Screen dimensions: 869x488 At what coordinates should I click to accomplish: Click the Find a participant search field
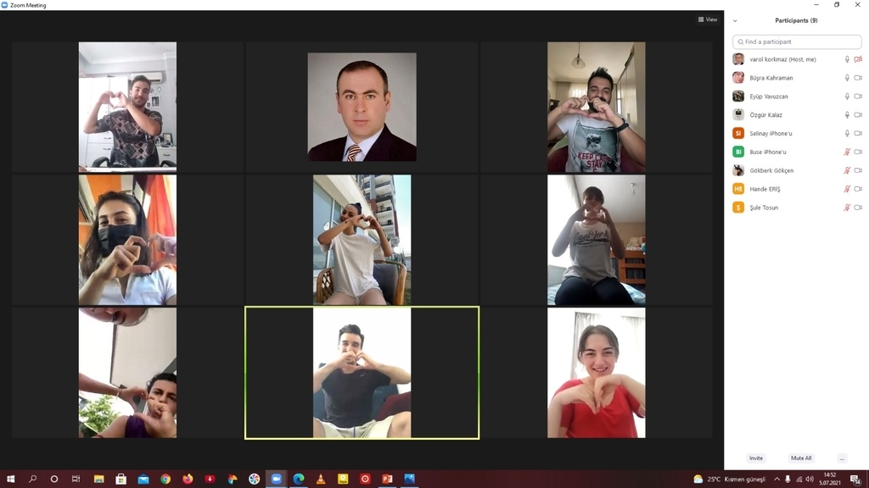tap(797, 42)
